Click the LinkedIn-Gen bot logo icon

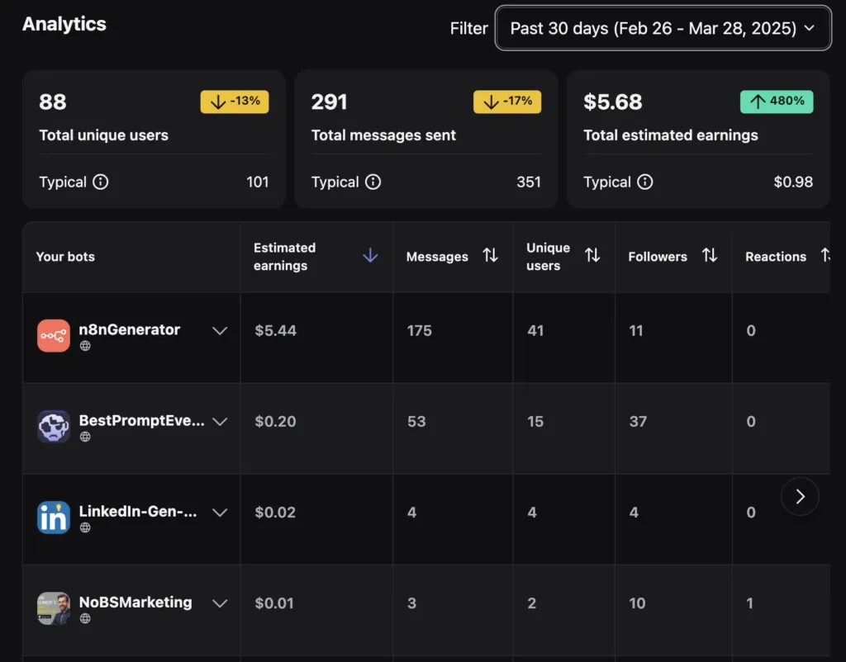54,518
